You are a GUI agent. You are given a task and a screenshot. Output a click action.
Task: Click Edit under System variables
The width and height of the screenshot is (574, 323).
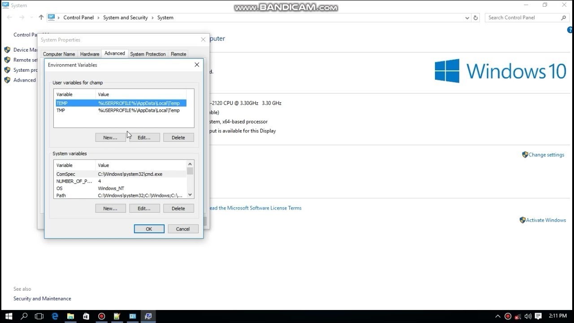click(144, 208)
